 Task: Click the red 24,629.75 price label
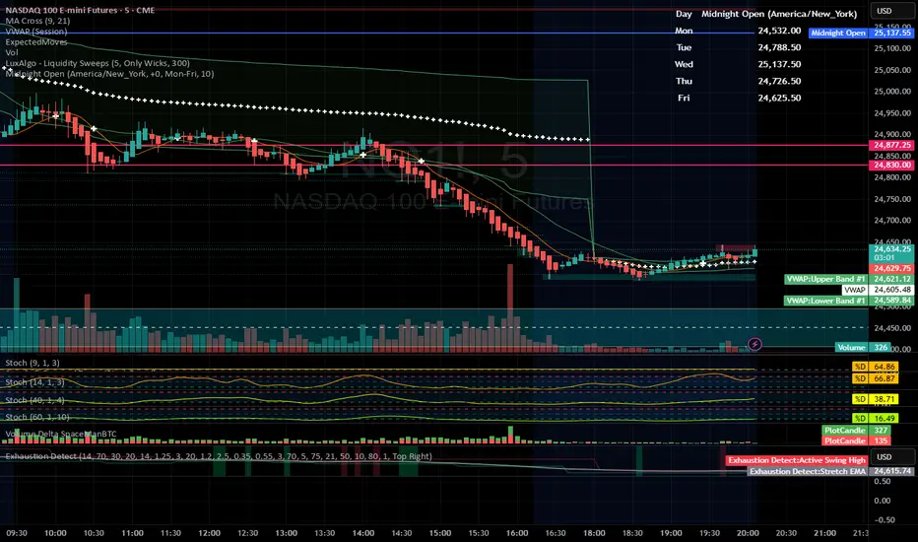[892, 268]
